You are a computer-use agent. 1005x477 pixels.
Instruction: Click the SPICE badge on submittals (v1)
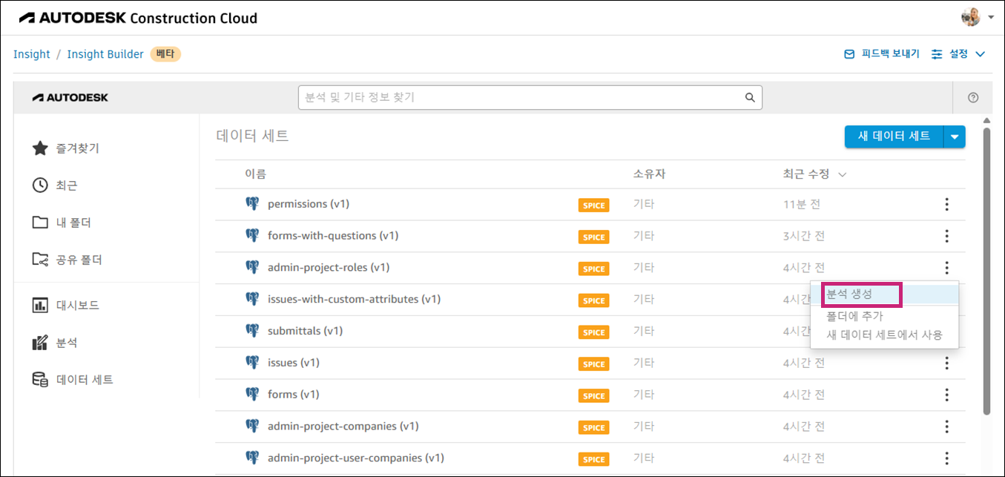click(x=593, y=332)
